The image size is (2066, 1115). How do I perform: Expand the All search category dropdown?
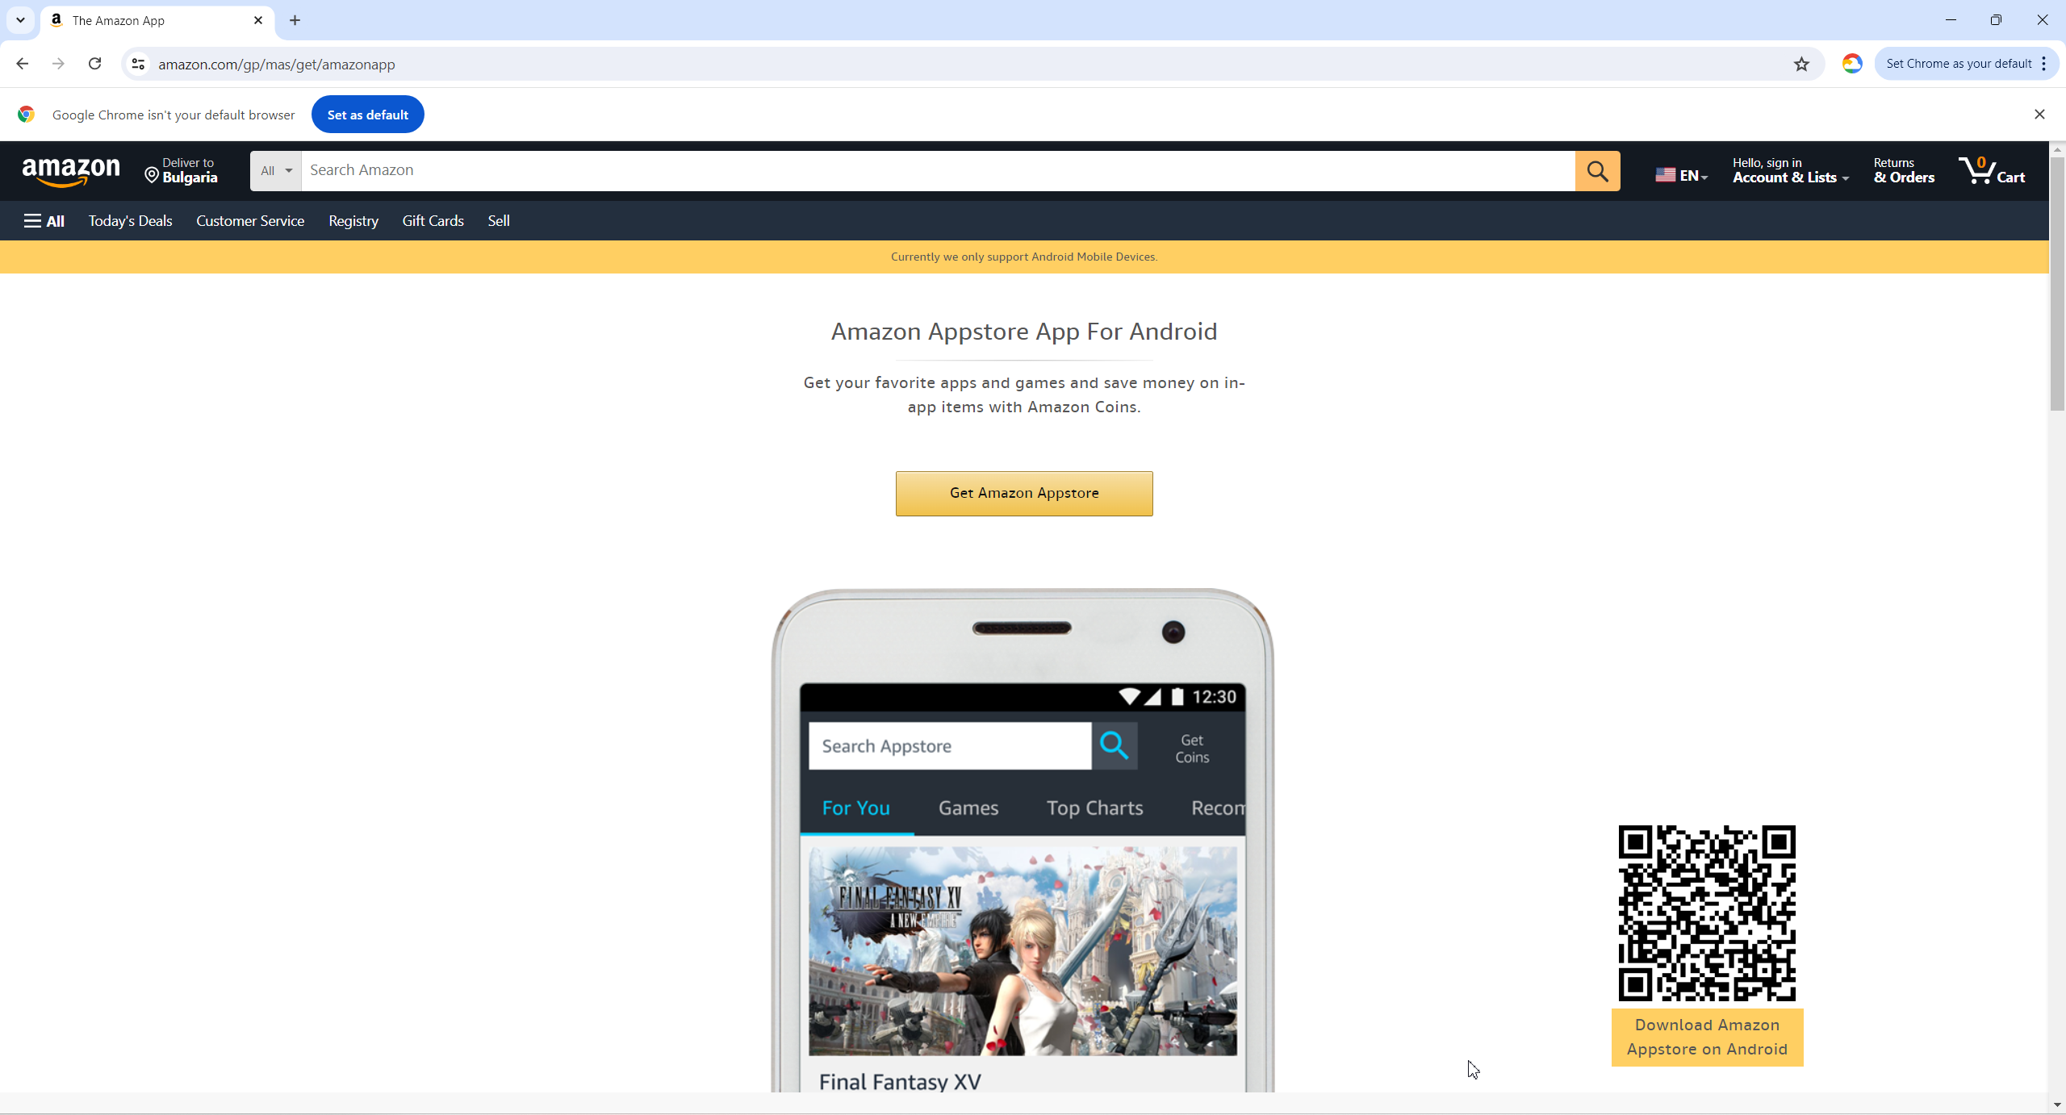coord(275,171)
